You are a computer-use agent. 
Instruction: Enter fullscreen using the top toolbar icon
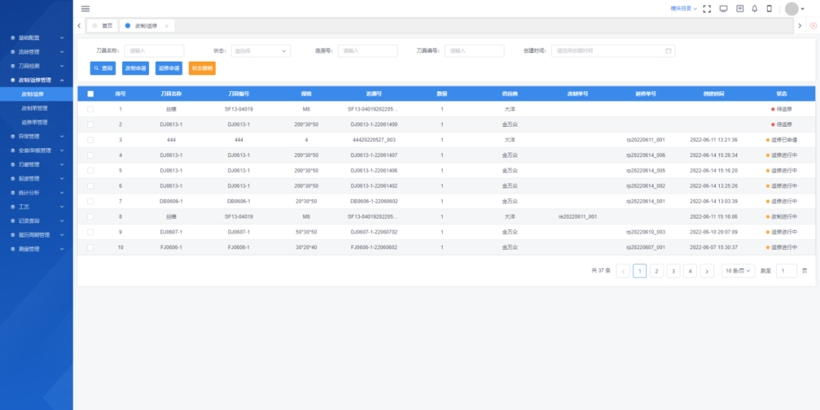coord(707,8)
